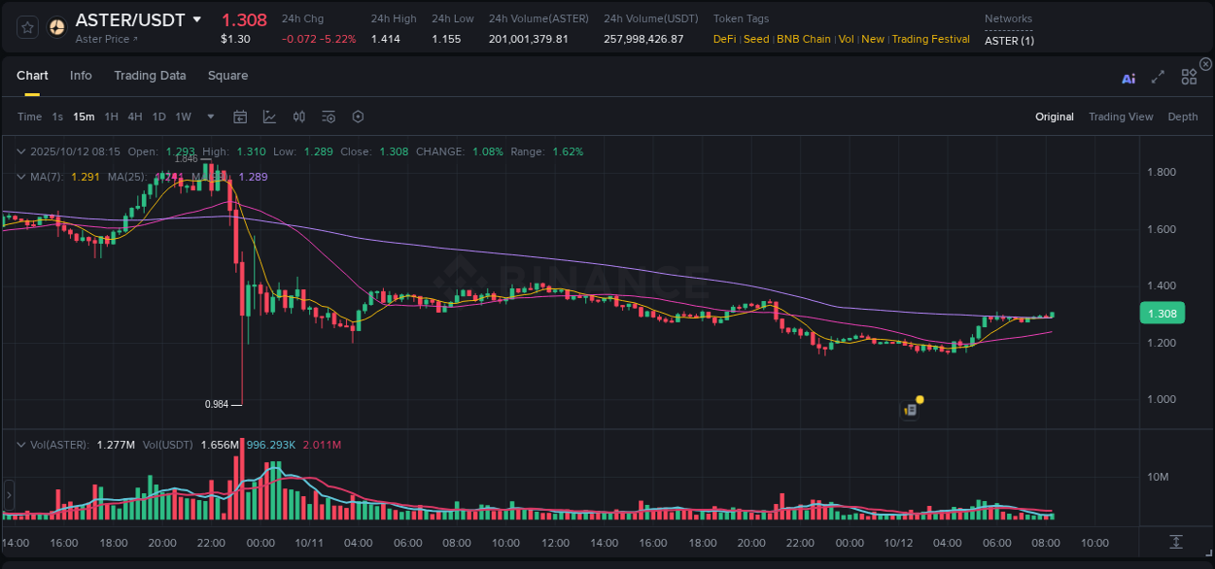Open the layout shapes icon near close button
This screenshot has height=569, width=1215.
[x=1189, y=76]
